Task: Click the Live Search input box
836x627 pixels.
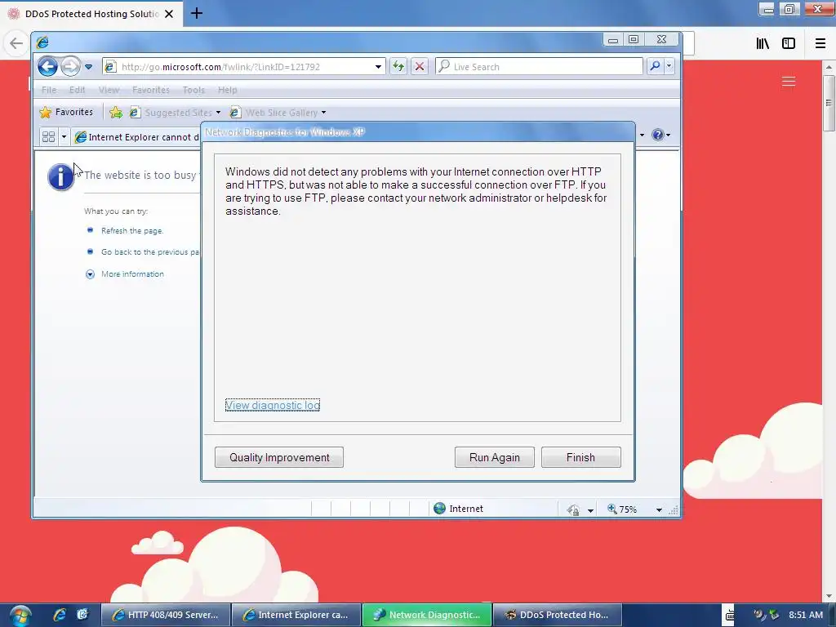Action: point(539,67)
